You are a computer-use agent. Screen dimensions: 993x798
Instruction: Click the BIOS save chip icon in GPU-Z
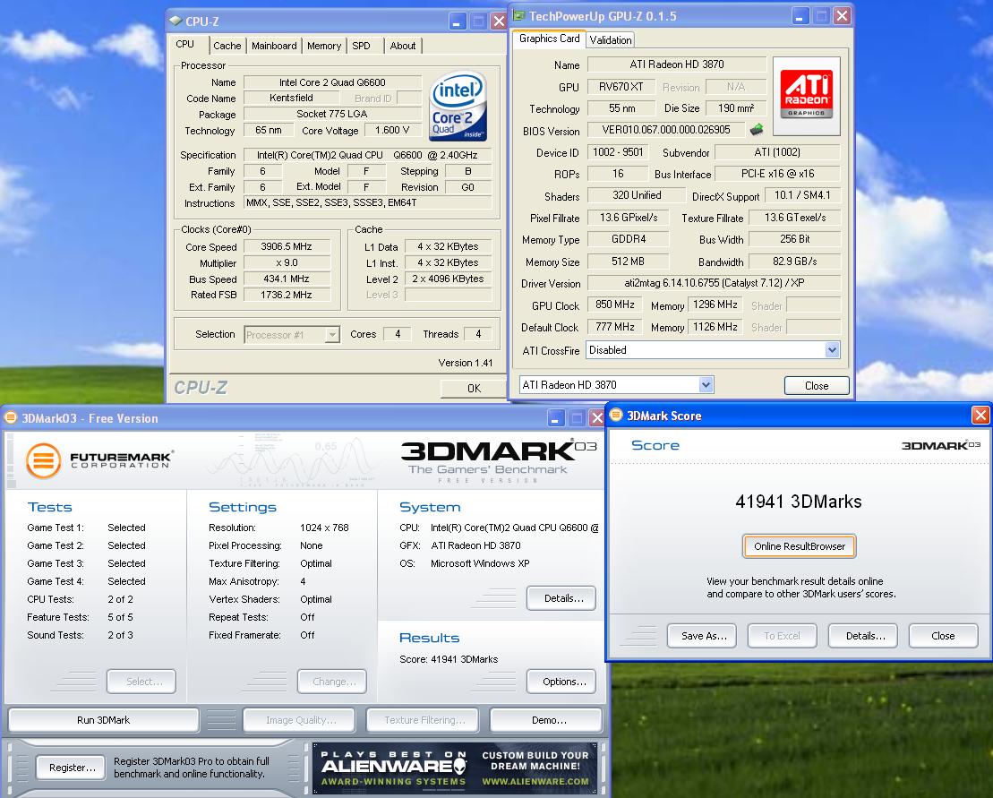tap(756, 130)
